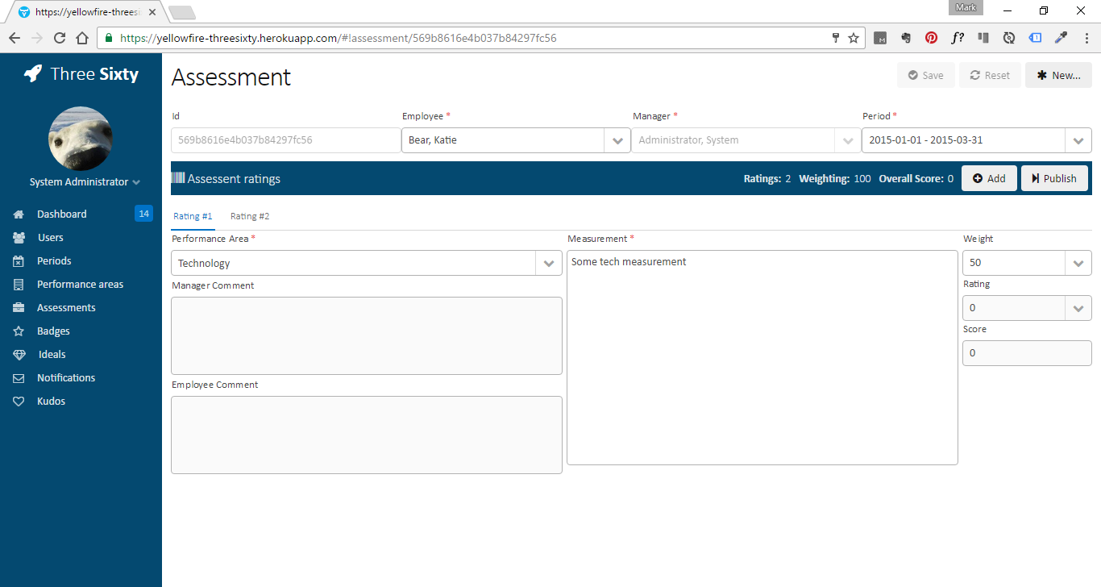Open the Weight dropdown arrow
This screenshot has width=1101, height=587.
click(x=1078, y=263)
